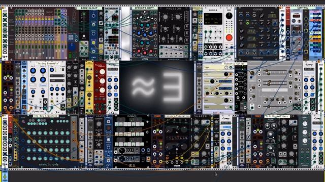Turn the knob beside 037 on modulo
This screenshot has height=182, width=325.
click(x=122, y=151)
